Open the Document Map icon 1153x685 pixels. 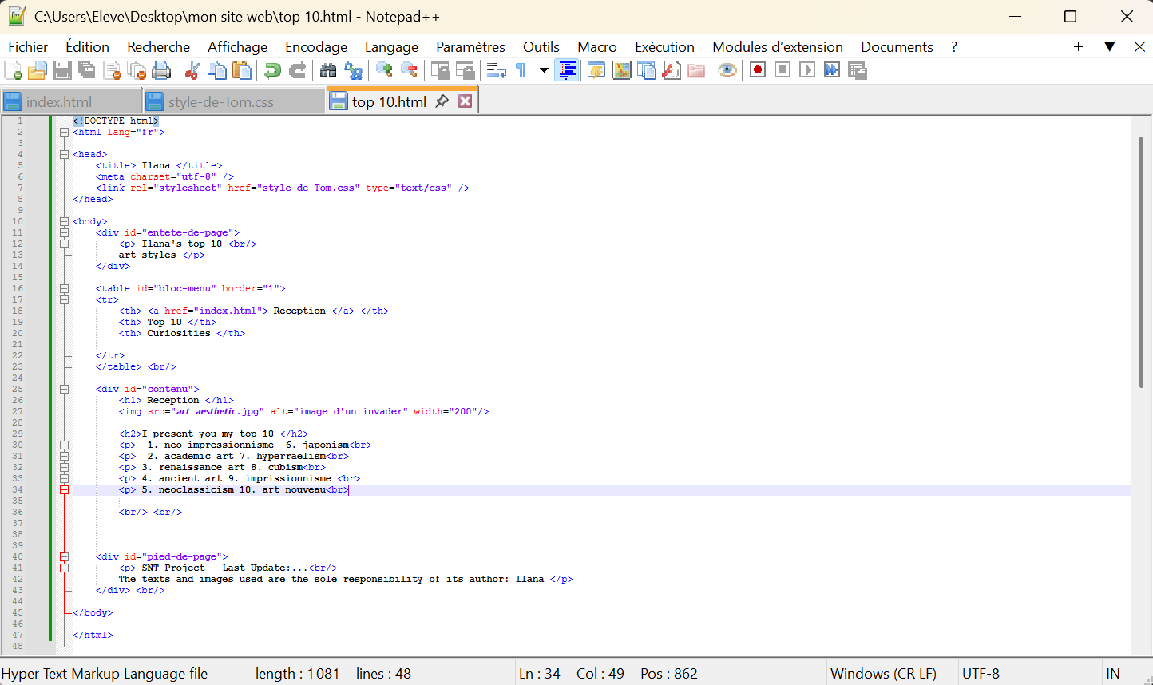[x=621, y=70]
